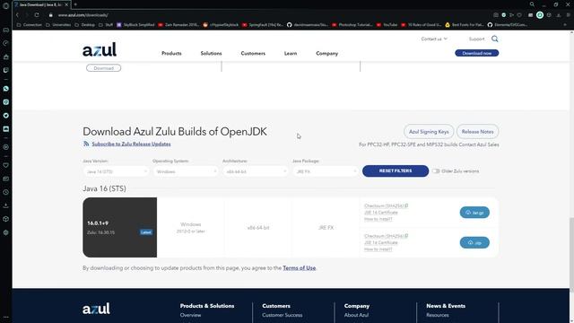The width and height of the screenshot is (574, 323).
Task: Open the Overview footer link
Action: (190, 315)
